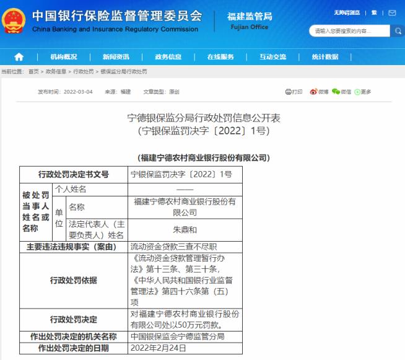Switch to traditional Chinese 繁 link
Viewport: 405px width, 360px height.
pyautogui.click(x=374, y=12)
